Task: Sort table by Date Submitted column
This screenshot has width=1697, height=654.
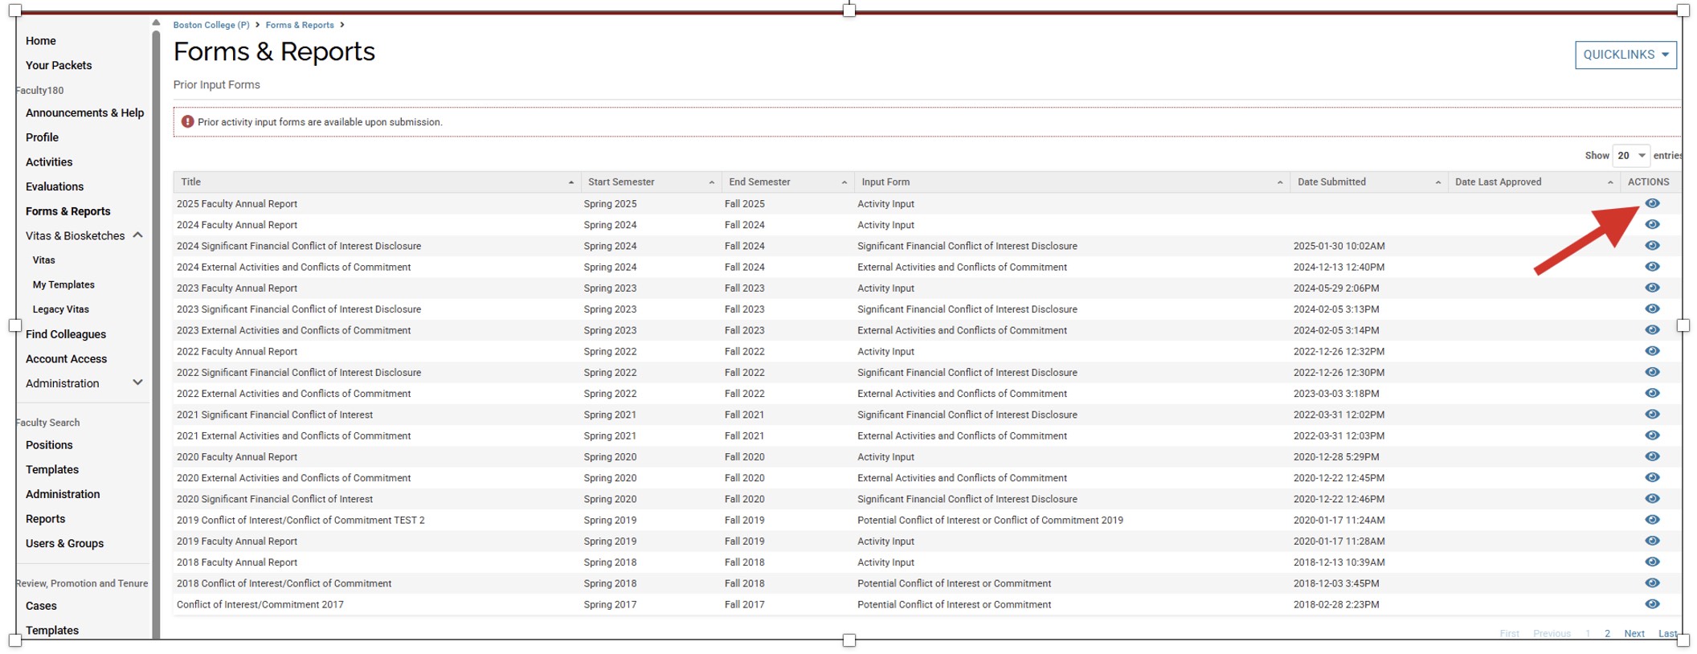Action: (1368, 182)
